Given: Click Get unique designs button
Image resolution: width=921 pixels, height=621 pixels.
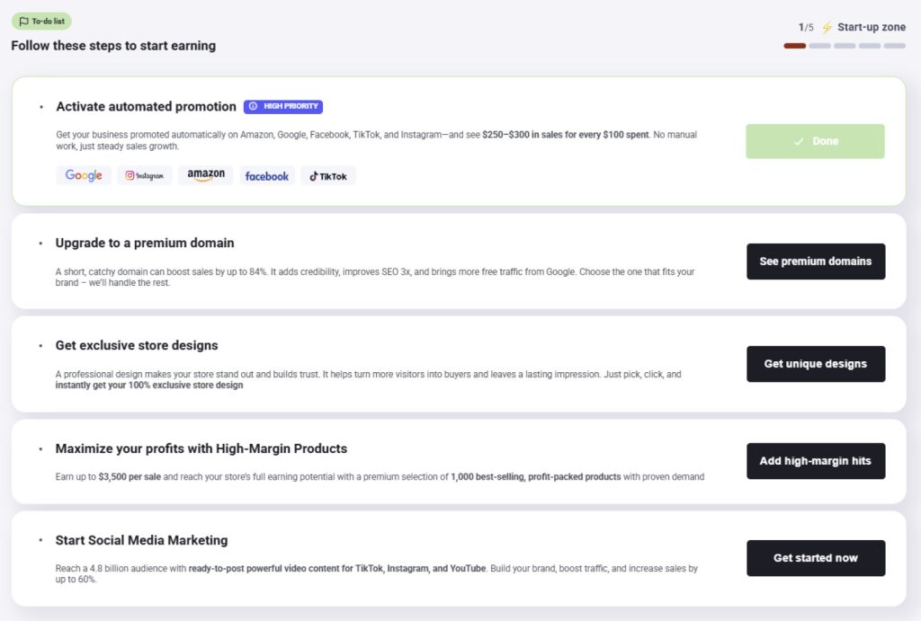Looking at the screenshot, I should click(x=816, y=364).
